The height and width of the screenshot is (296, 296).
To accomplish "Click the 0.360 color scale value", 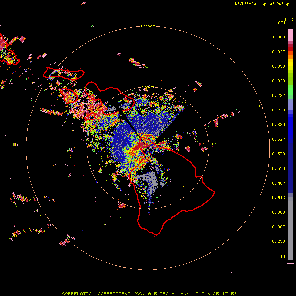I will [x=279, y=212].
